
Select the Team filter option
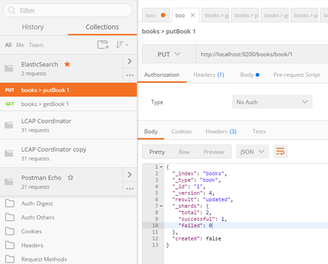pyautogui.click(x=36, y=45)
